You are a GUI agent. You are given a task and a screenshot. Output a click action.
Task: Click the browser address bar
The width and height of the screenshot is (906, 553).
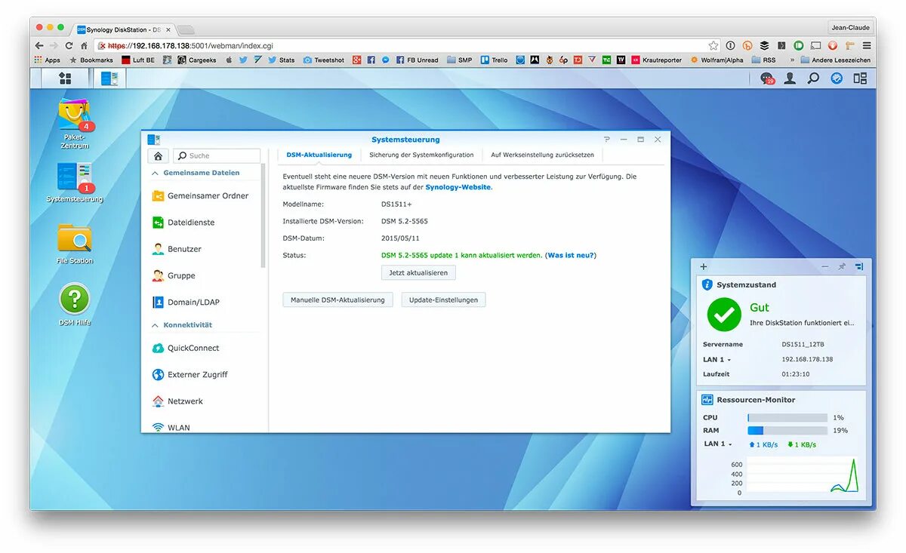pyautogui.click(x=408, y=45)
